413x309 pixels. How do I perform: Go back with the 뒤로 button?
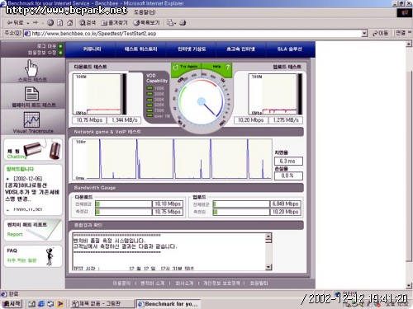pos(16,23)
